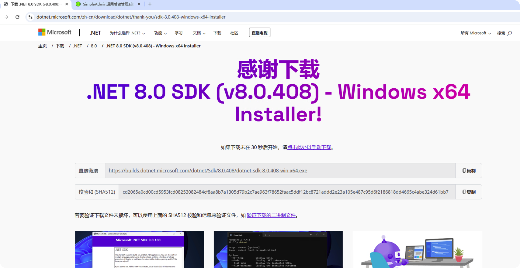Open the 学习 menu item
Viewport: 520px width, 268px height.
coord(179,33)
